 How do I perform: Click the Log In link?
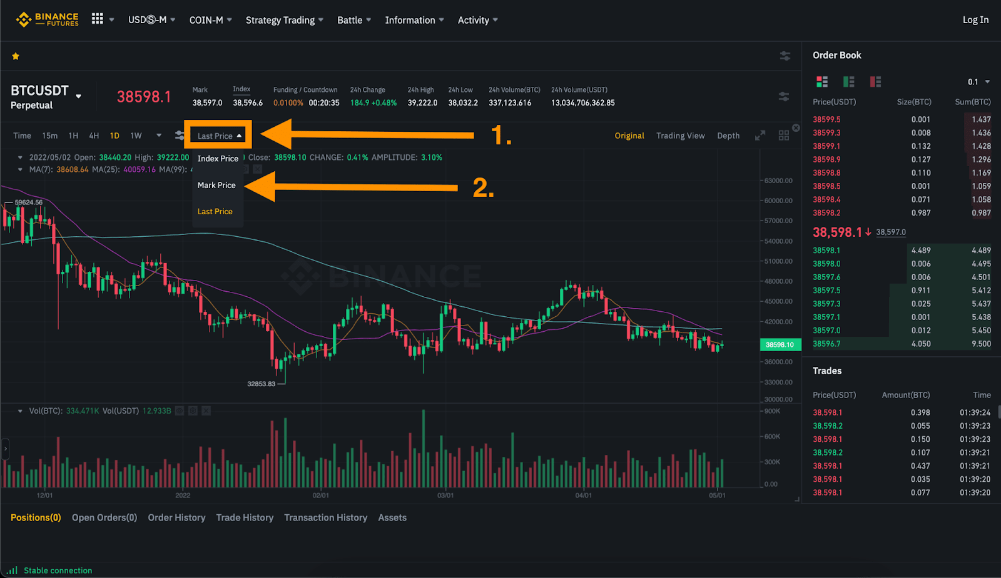tap(975, 20)
